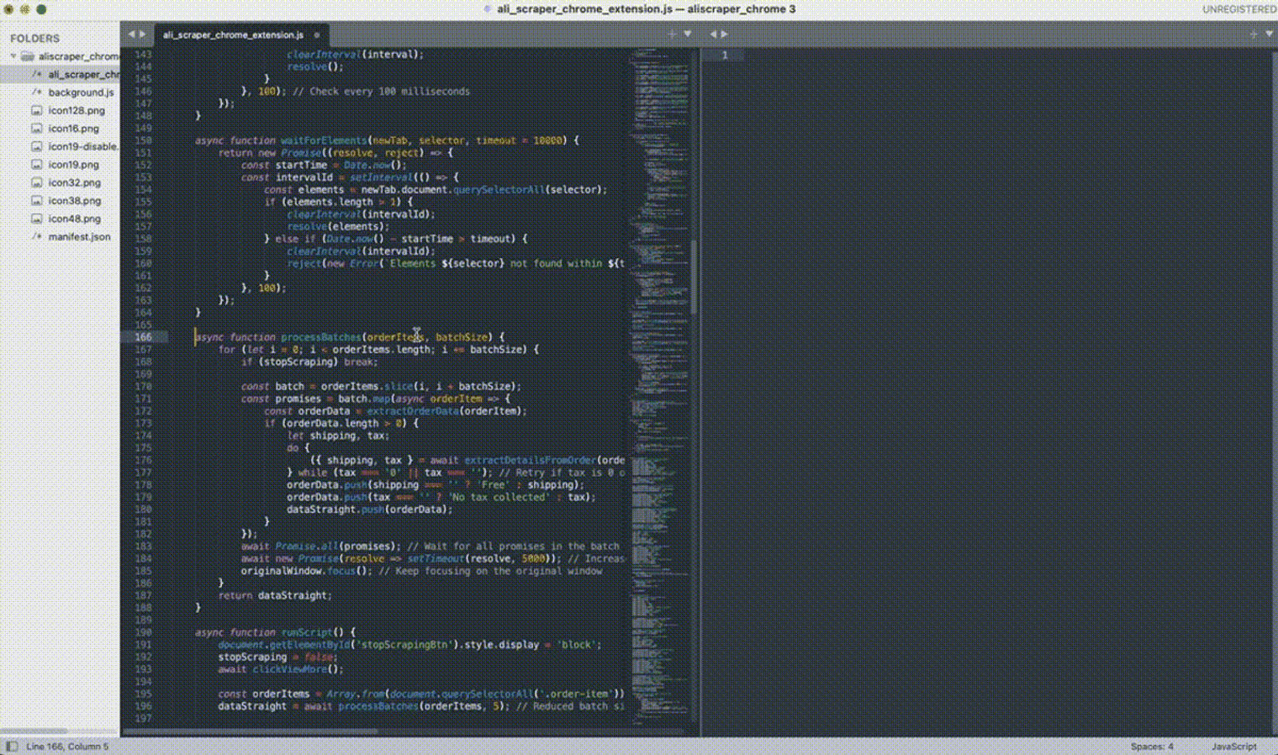Select icon128.png in the folder tree
Image resolution: width=1278 pixels, height=755 pixels.
(77, 110)
